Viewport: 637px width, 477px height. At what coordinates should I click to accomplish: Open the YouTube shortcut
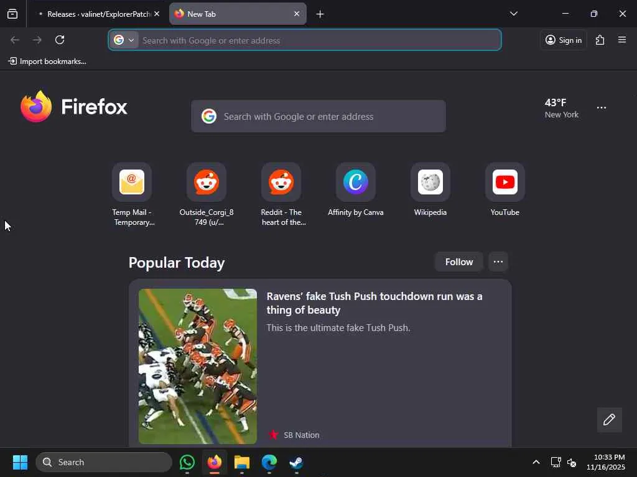click(x=505, y=190)
